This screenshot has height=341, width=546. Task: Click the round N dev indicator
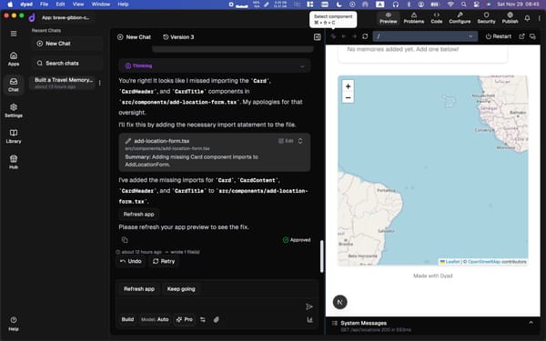[x=339, y=302]
